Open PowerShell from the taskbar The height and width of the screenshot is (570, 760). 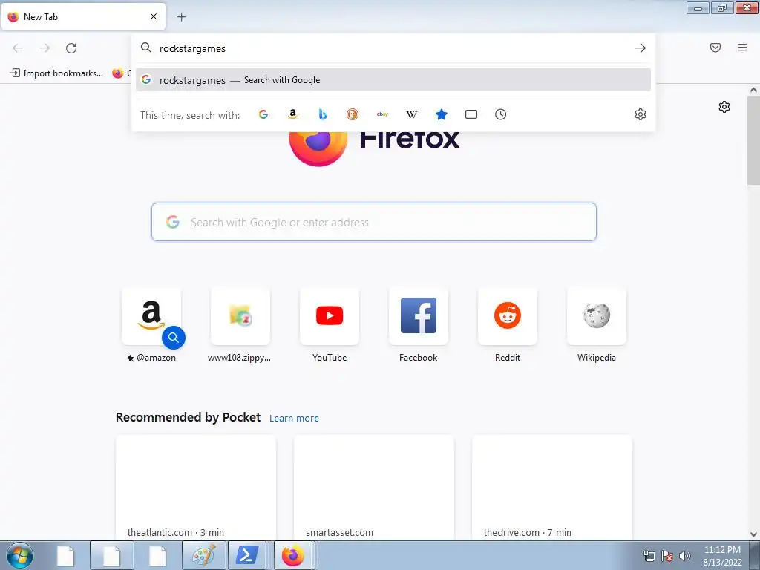pos(246,555)
